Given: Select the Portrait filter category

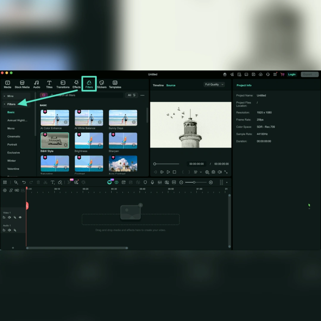Looking at the screenshot, I should 12,145.
